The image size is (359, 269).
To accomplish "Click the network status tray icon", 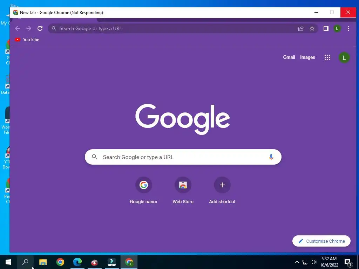I will click(305, 262).
